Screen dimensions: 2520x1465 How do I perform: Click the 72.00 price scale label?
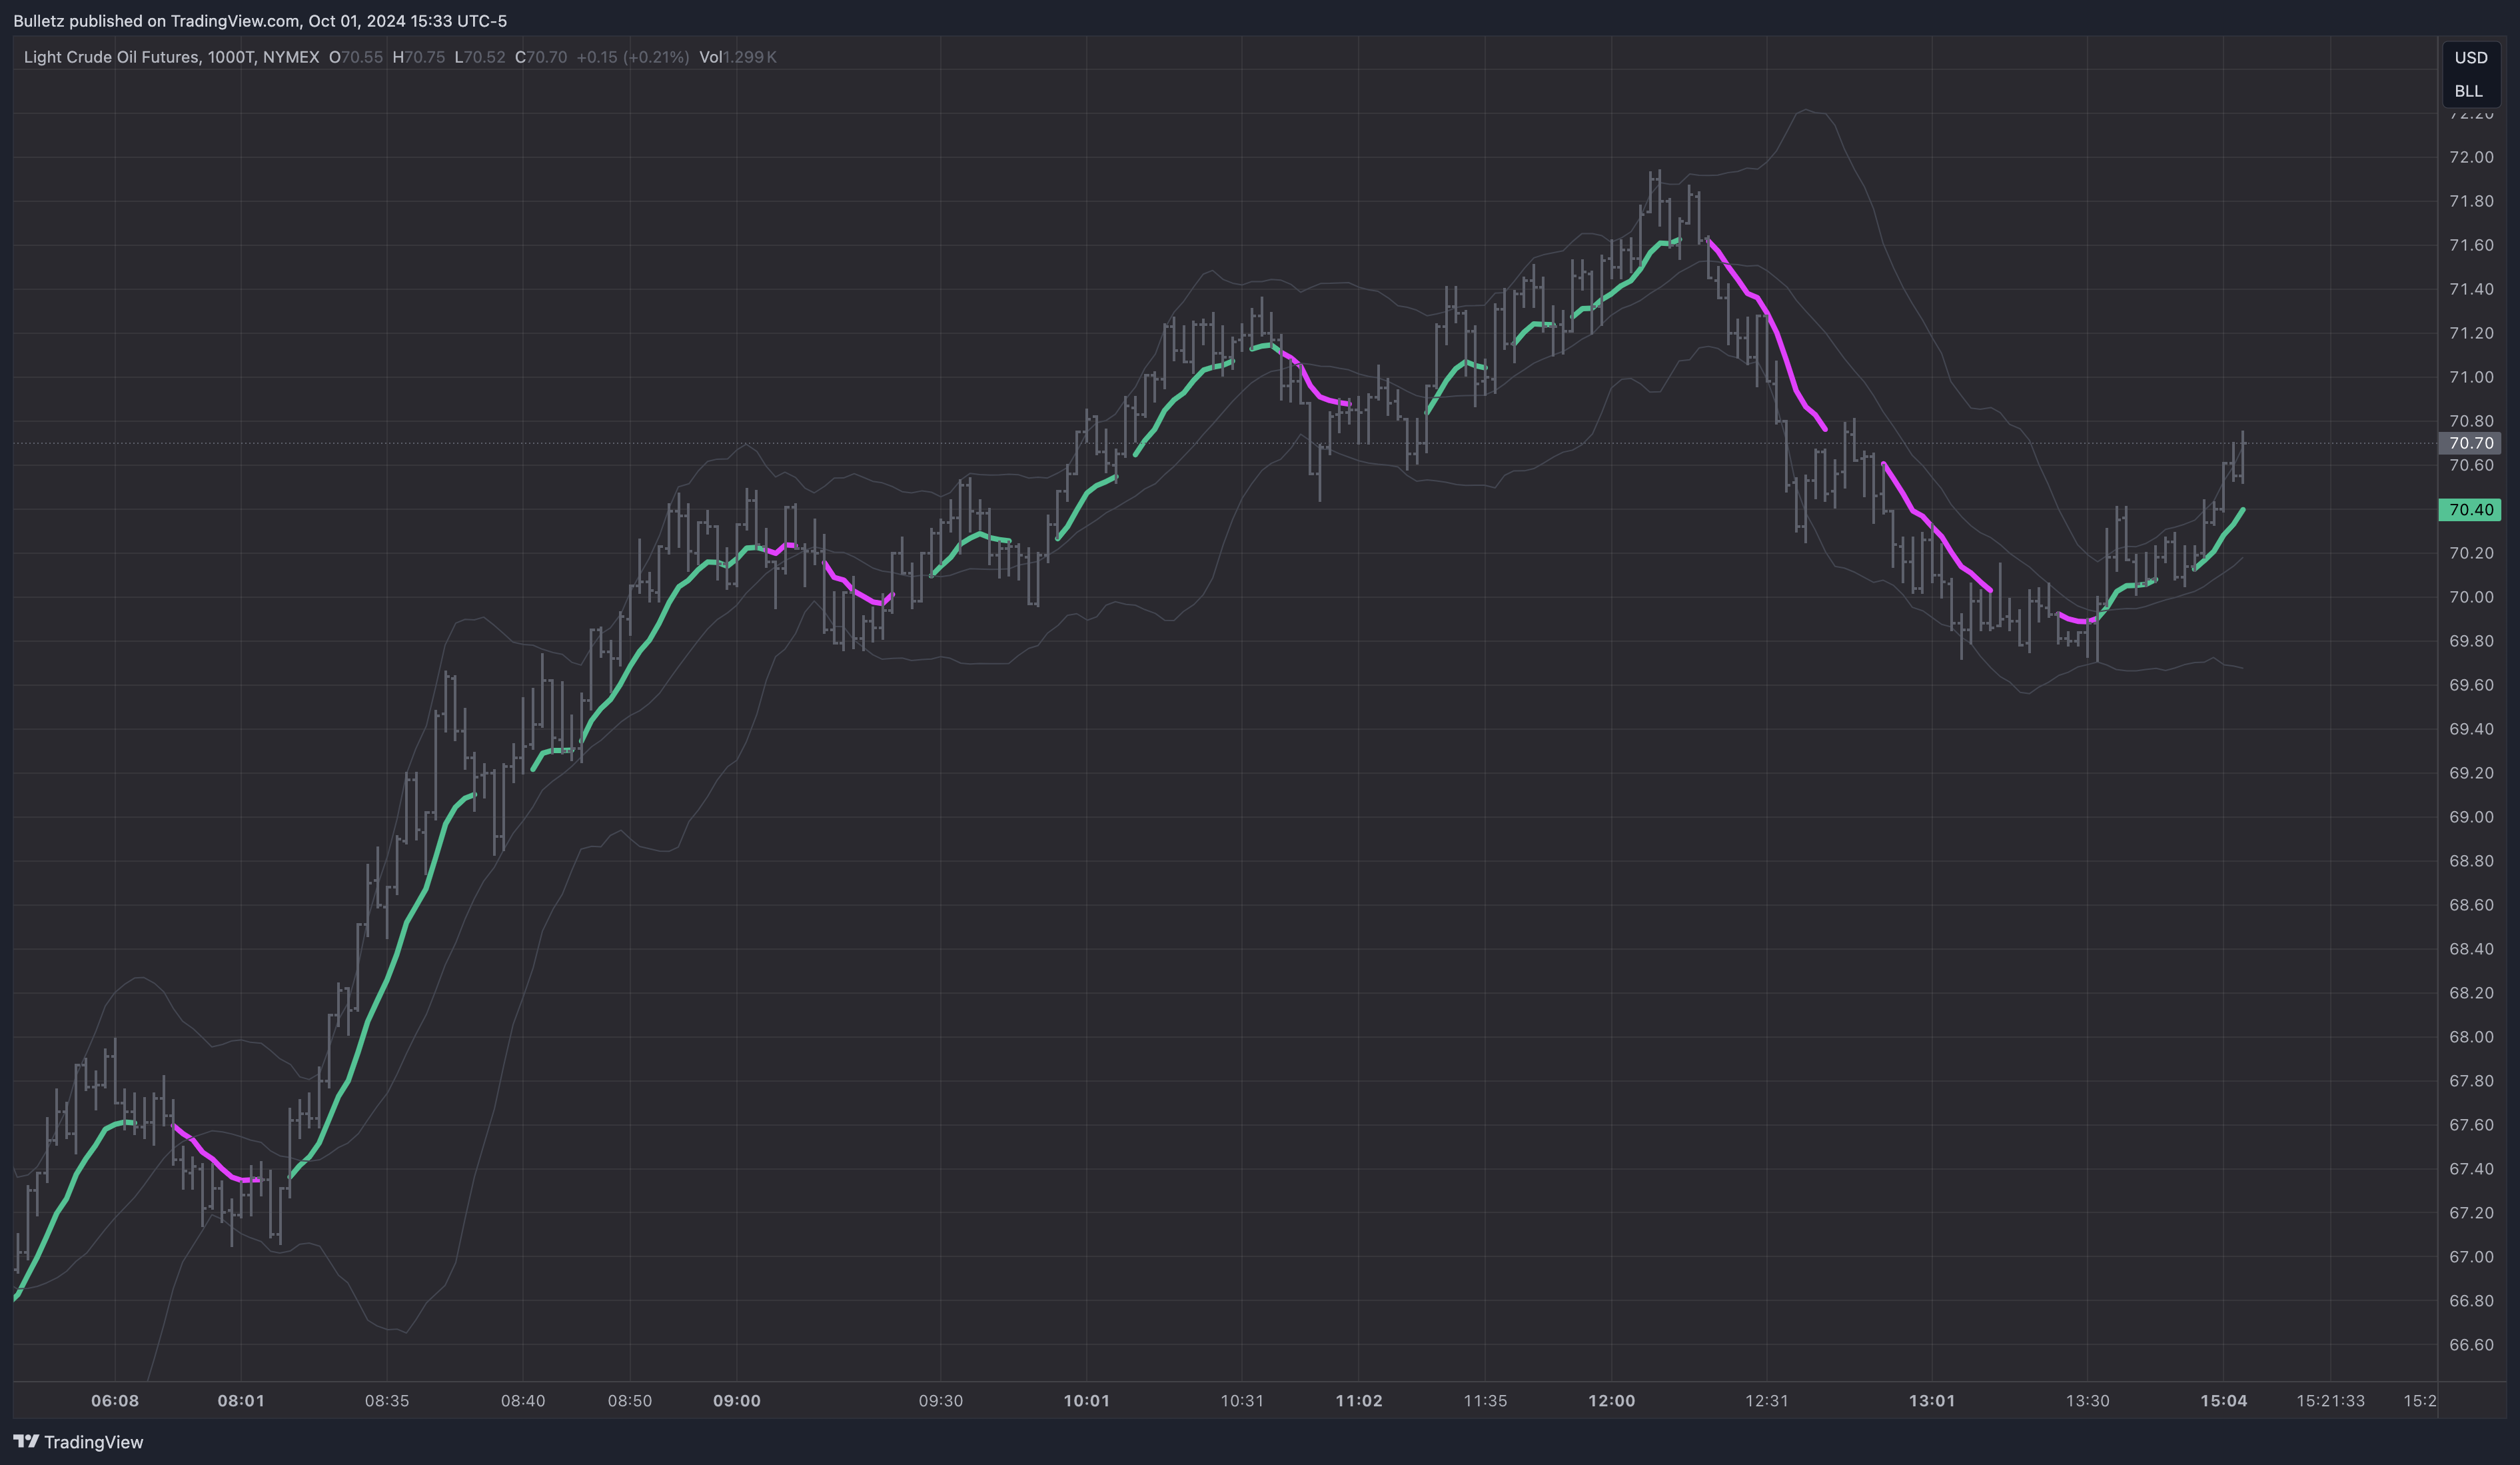click(2470, 157)
